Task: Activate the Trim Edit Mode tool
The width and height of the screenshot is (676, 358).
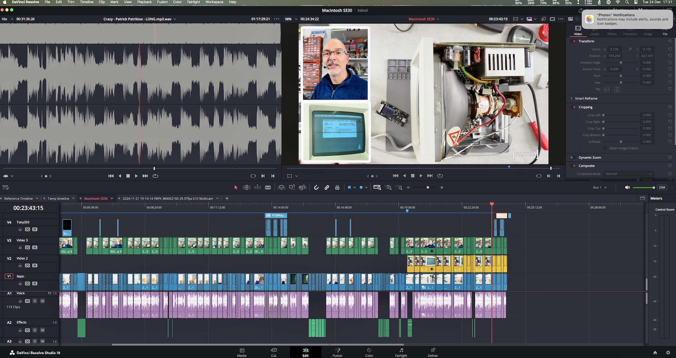Action: 246,188
